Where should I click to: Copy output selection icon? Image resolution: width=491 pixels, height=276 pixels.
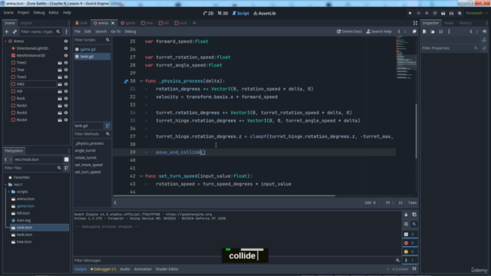pyautogui.click(x=414, y=215)
